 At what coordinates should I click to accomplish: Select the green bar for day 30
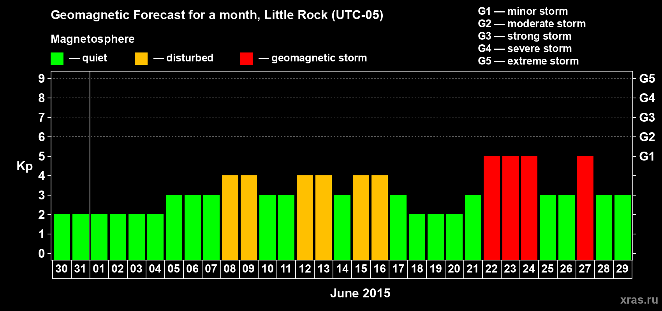[62, 237]
